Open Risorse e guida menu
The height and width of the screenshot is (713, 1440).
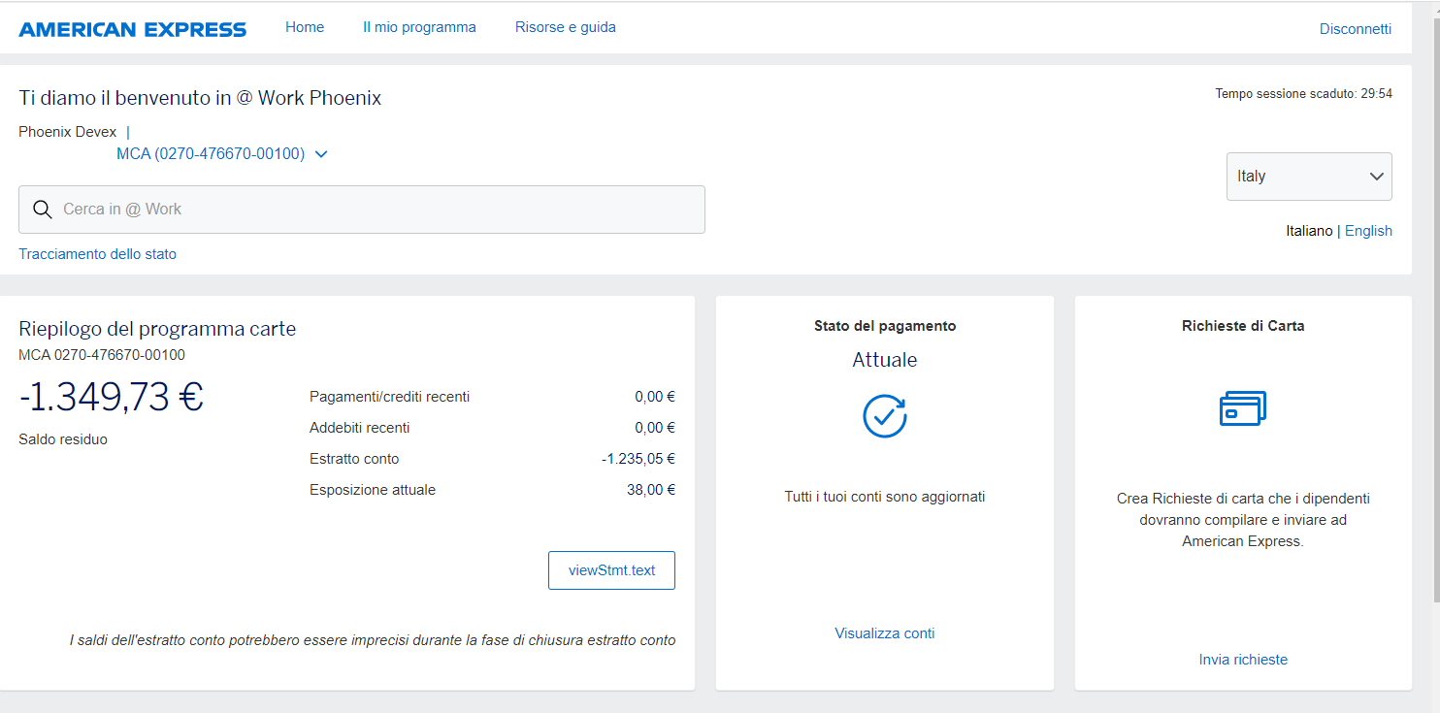click(x=565, y=27)
